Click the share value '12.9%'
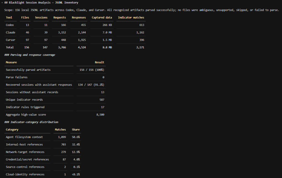The image size is (282, 178). point(76,152)
